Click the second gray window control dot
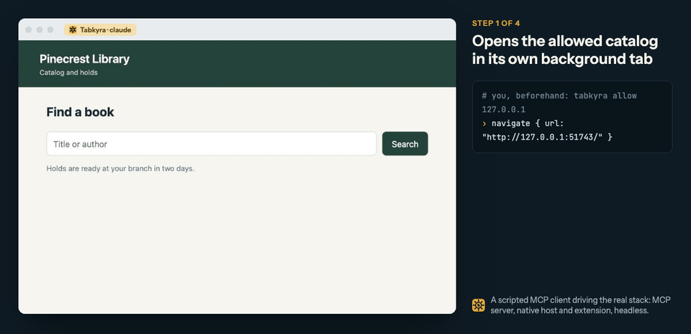Screen dimensions: 691x334 39,30
